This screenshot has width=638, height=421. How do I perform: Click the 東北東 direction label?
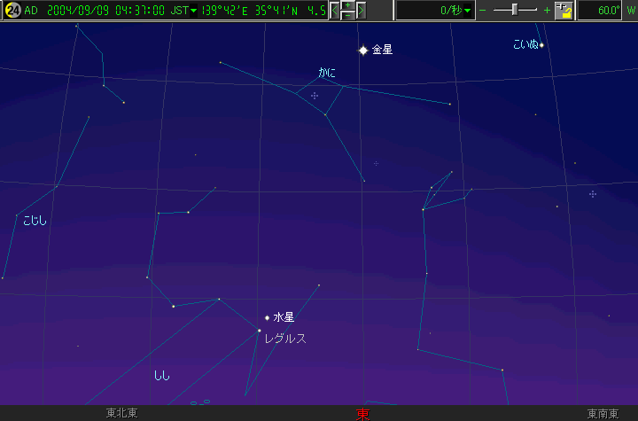121,414
